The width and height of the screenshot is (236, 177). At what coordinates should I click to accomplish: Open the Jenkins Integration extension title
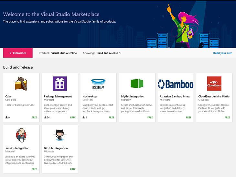tap(17, 148)
